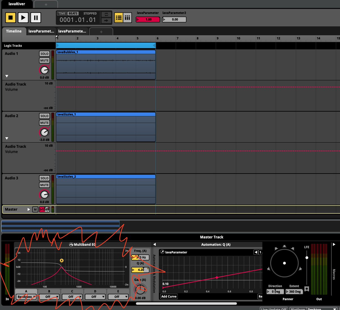Mute the Audio 2 track
The image size is (340, 310).
click(44, 123)
